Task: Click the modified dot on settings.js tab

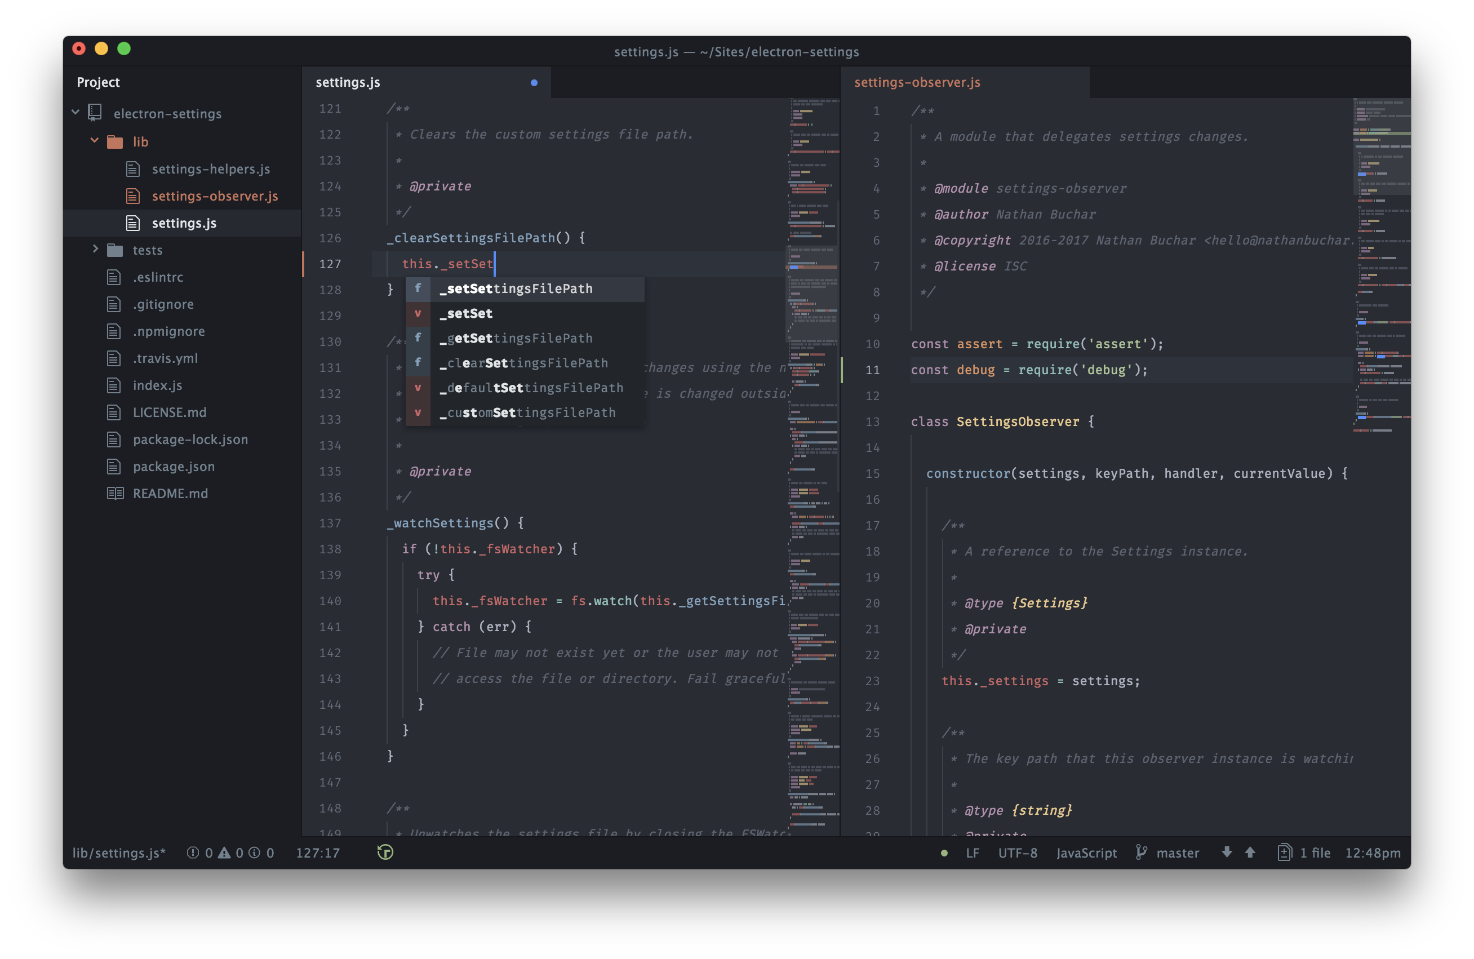Action: point(534,82)
